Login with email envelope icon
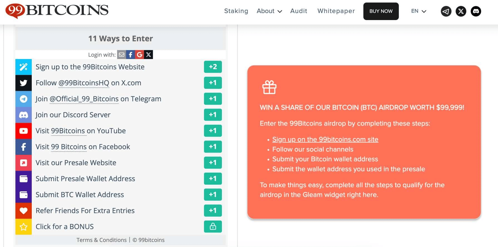 tap(122, 55)
